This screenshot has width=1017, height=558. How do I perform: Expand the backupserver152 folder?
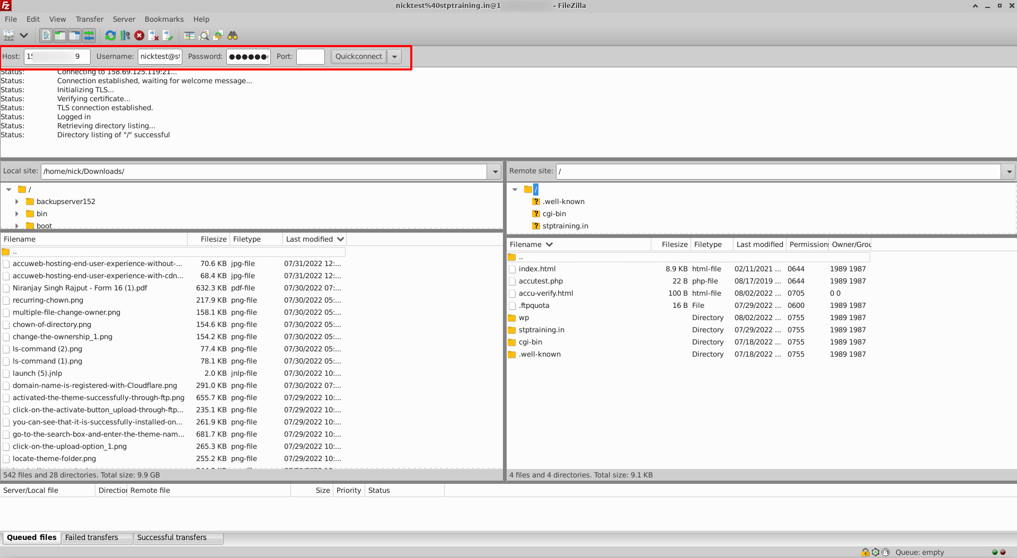pos(17,201)
